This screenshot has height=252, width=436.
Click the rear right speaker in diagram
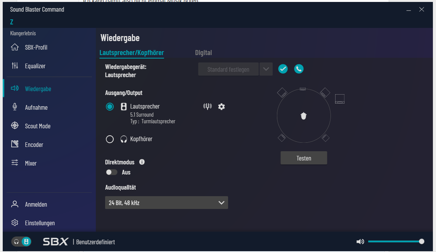pos(325,138)
